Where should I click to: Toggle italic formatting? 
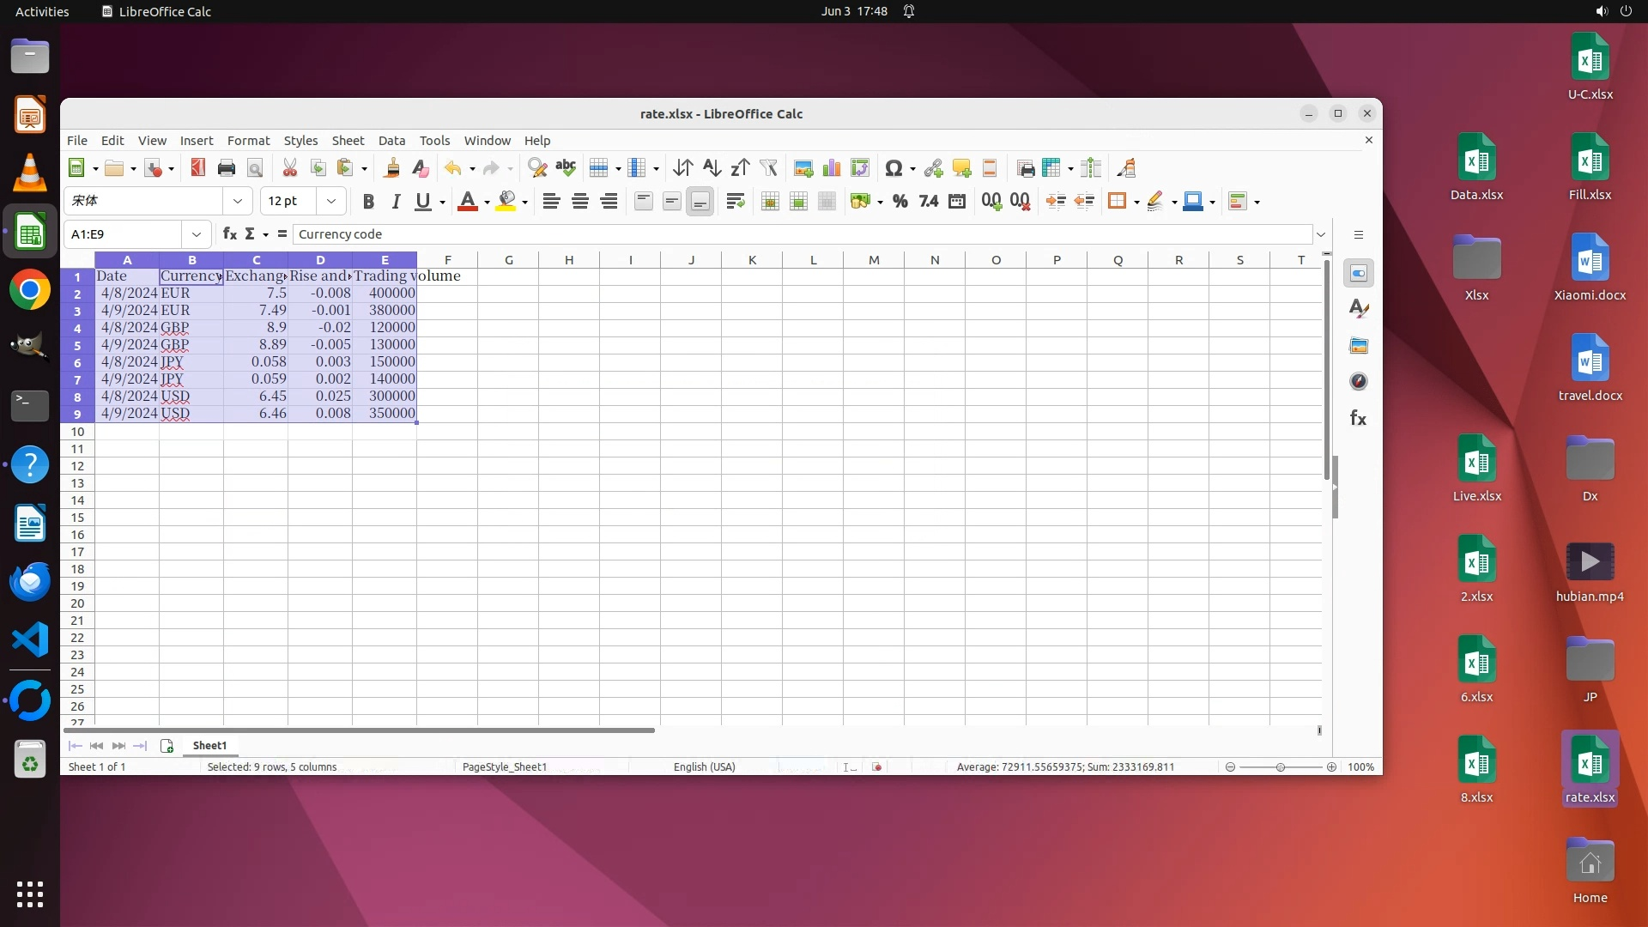click(x=396, y=202)
